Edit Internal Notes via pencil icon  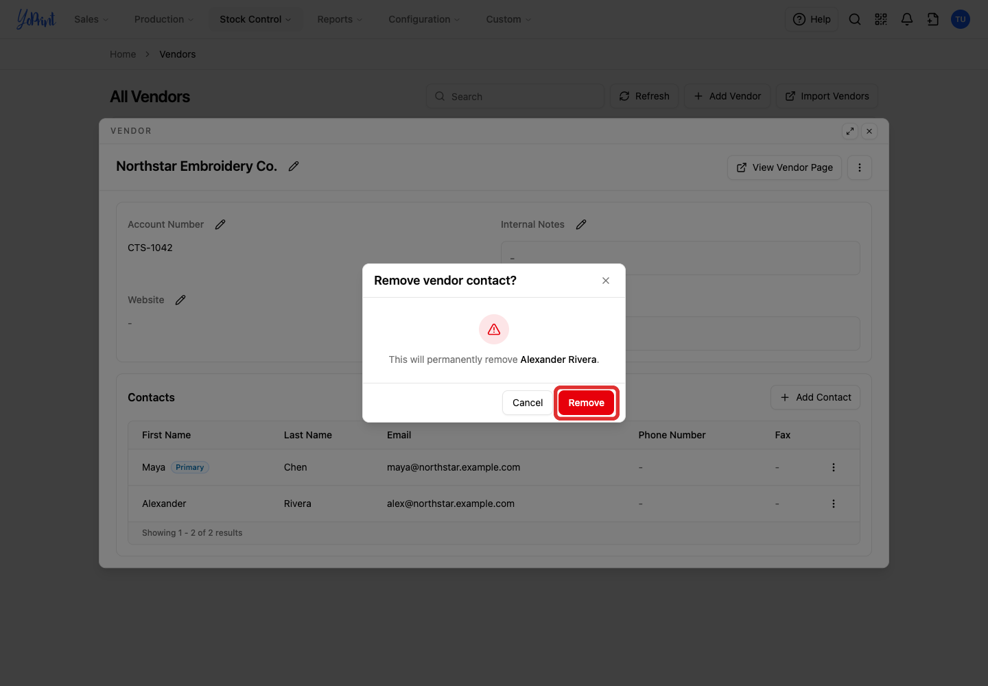tap(581, 224)
